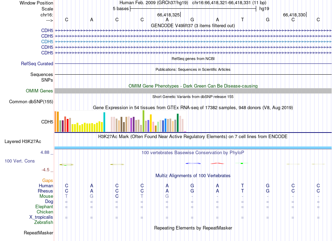
Task: Click the Elephant species label
Action: pyautogui.click(x=44, y=206)
